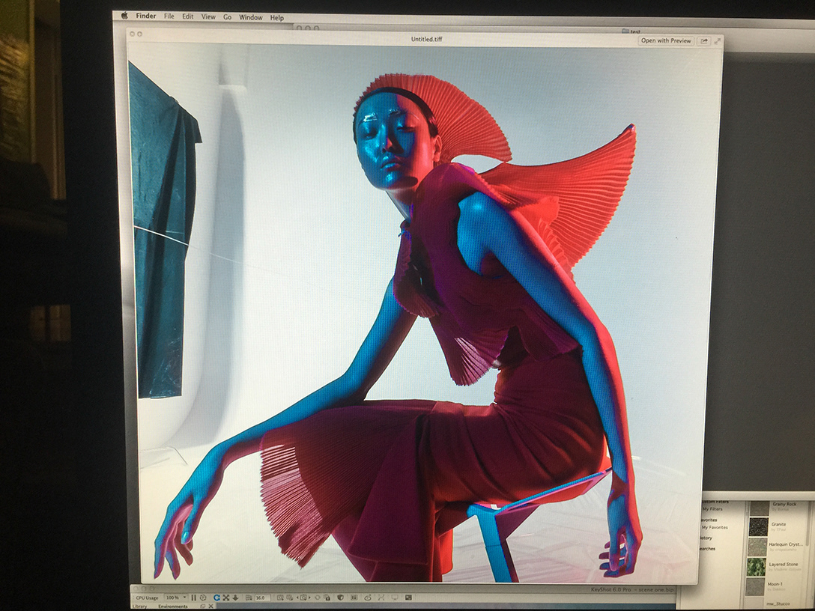Select the Harlequin Crystal texture thumbnail
The width and height of the screenshot is (815, 611).
pos(757,547)
